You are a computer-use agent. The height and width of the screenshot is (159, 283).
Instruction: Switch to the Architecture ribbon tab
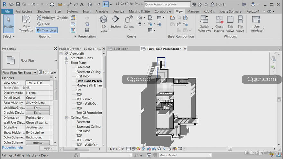pos(24,11)
